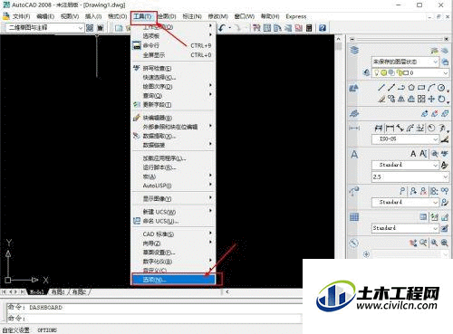Click the Rotate modify tool
Screen dimensions: 453x334
(441, 99)
